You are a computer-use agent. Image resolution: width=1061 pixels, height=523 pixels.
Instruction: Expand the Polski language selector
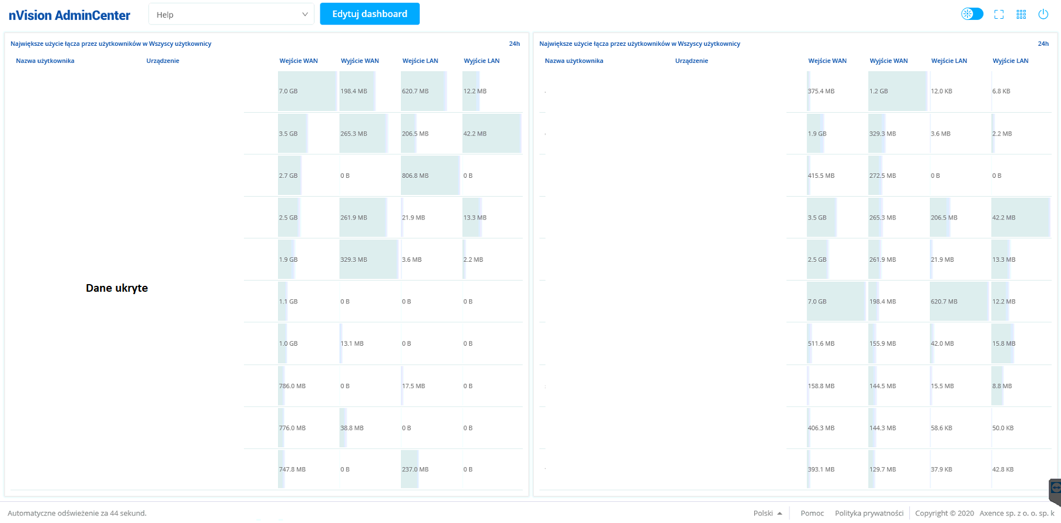click(767, 513)
